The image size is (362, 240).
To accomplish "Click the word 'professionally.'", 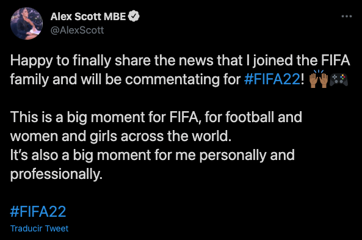I will point(56,175).
